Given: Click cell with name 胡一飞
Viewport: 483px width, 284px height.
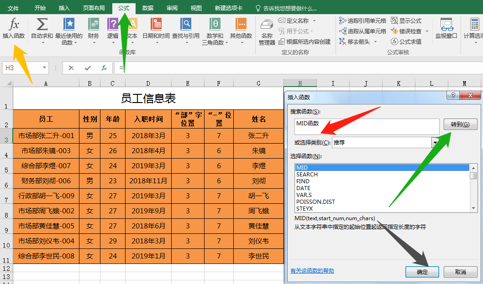Looking at the screenshot, I should click(x=259, y=196).
